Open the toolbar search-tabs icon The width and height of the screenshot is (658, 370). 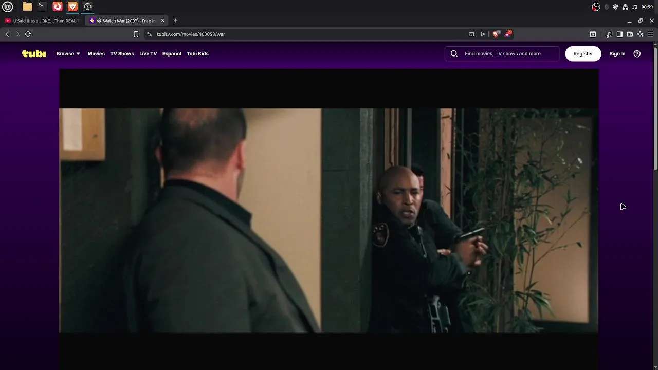coord(593,34)
